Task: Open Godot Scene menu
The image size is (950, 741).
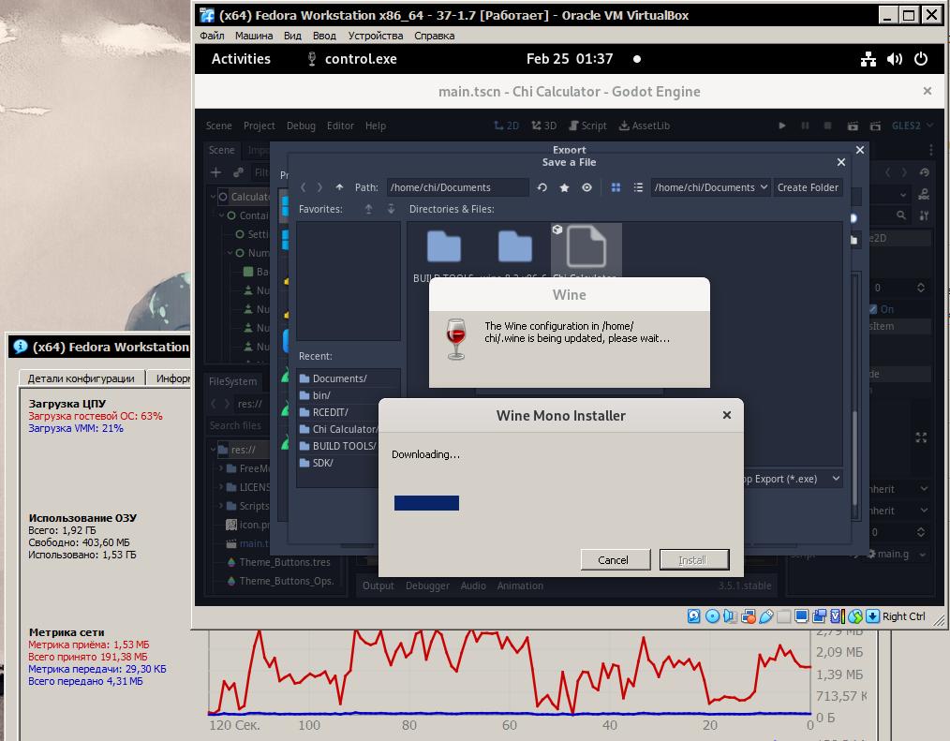Action: point(218,126)
